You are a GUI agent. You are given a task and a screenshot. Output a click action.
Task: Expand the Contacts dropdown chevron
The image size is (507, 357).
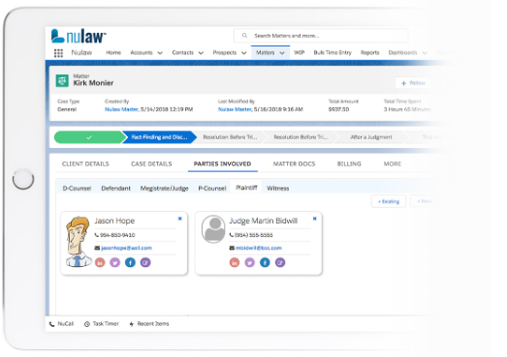[201, 53]
